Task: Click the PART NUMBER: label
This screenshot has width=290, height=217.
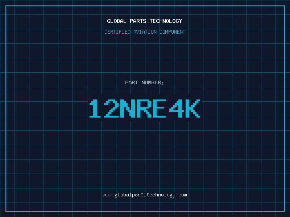Action: point(145,82)
